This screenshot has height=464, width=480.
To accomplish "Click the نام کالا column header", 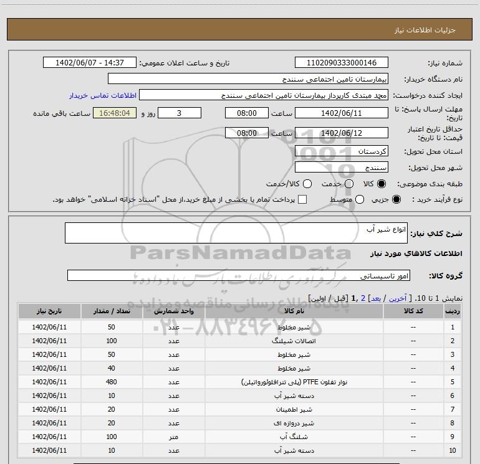I will pos(294,311).
